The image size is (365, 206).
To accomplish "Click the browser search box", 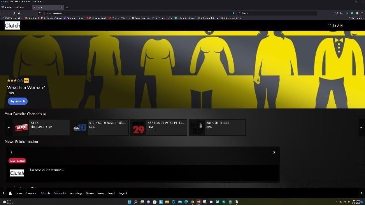I will [x=277, y=13].
